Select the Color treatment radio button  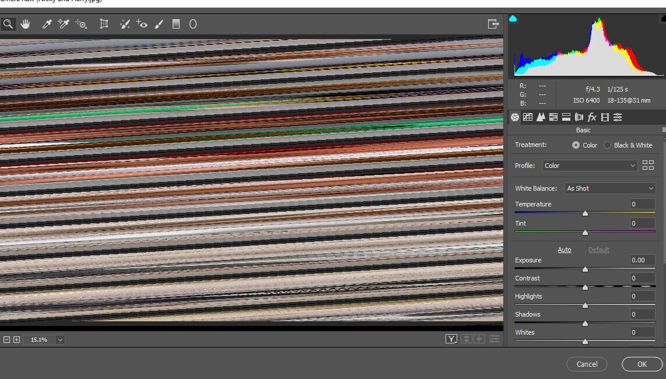(x=576, y=145)
